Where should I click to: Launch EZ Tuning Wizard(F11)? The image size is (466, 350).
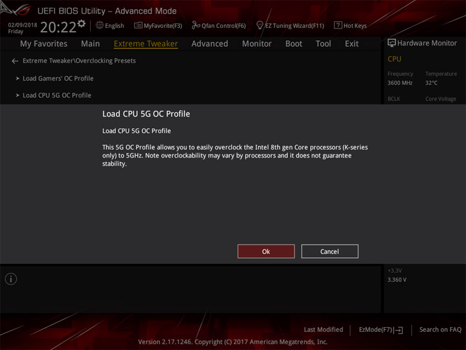[294, 26]
